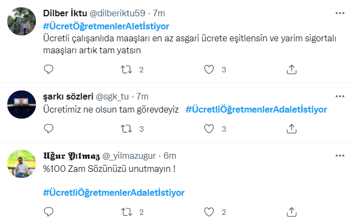
Task: Retweet Uğur Yılmaz's tweet
Action: tap(126, 212)
